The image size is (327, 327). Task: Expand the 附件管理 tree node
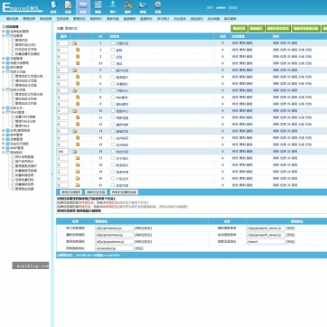pyautogui.click(x=4, y=135)
